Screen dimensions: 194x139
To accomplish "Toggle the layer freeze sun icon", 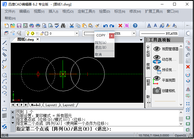I will (32, 34).
